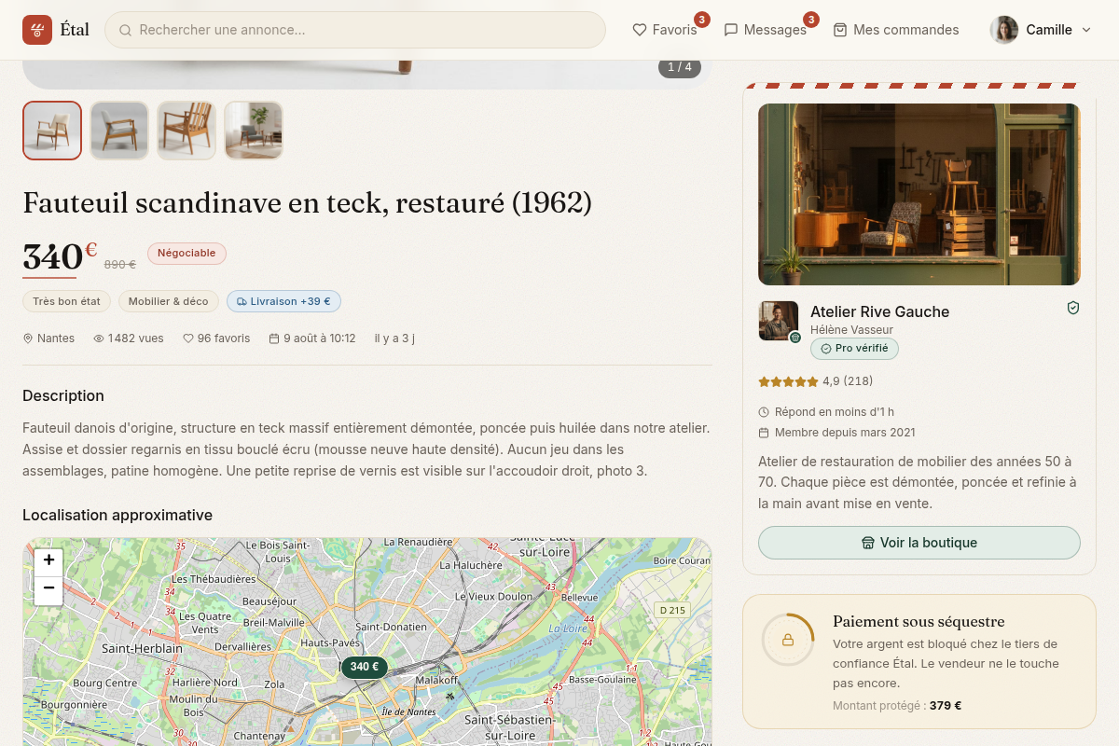Click the crossed-out 890 € old price
1119x746 pixels.
tap(119, 265)
